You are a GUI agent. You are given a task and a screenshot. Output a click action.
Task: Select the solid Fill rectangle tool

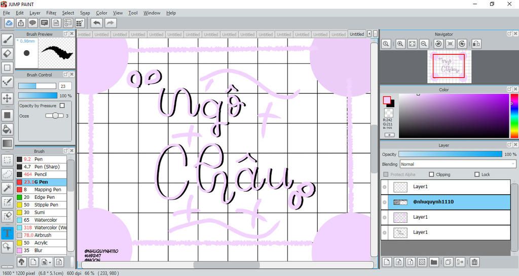coord(7,115)
